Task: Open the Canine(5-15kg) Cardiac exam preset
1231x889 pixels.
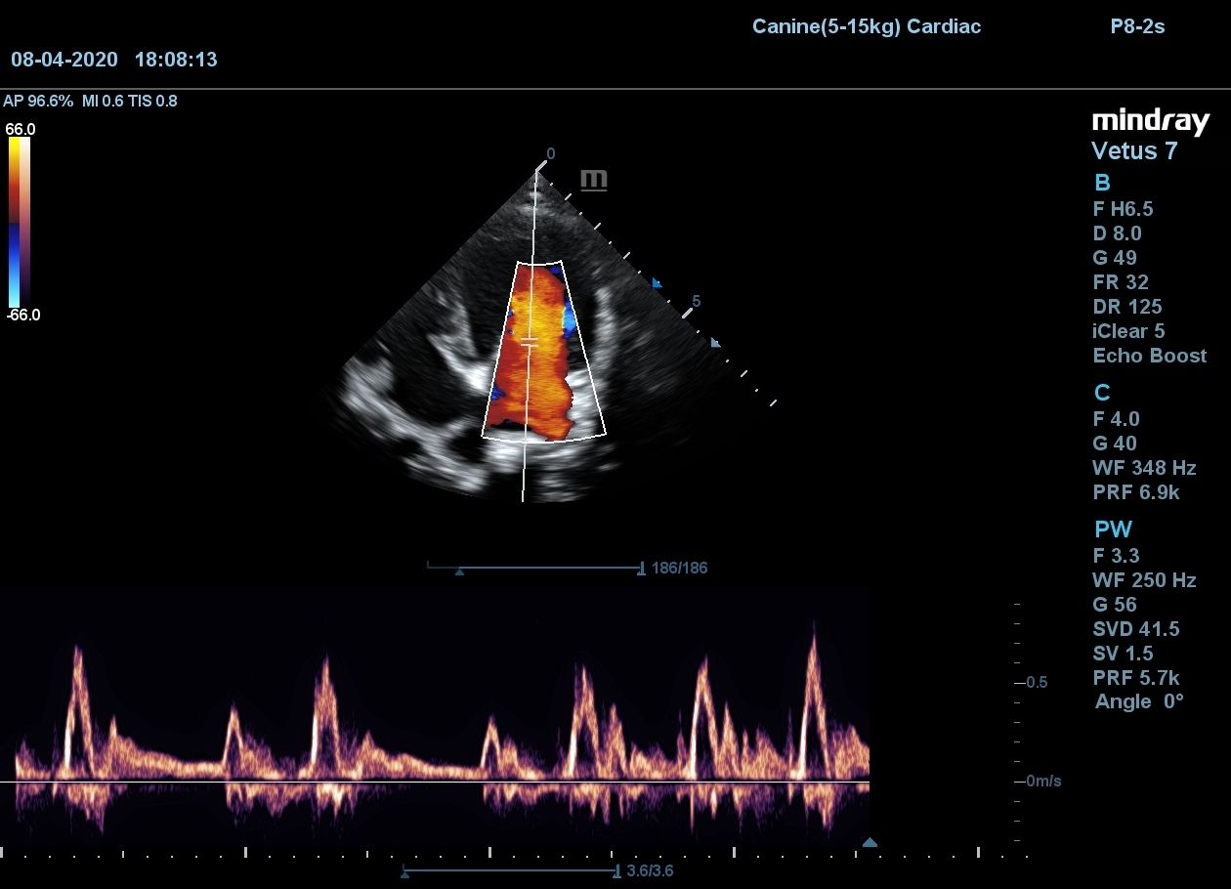Action: click(866, 26)
